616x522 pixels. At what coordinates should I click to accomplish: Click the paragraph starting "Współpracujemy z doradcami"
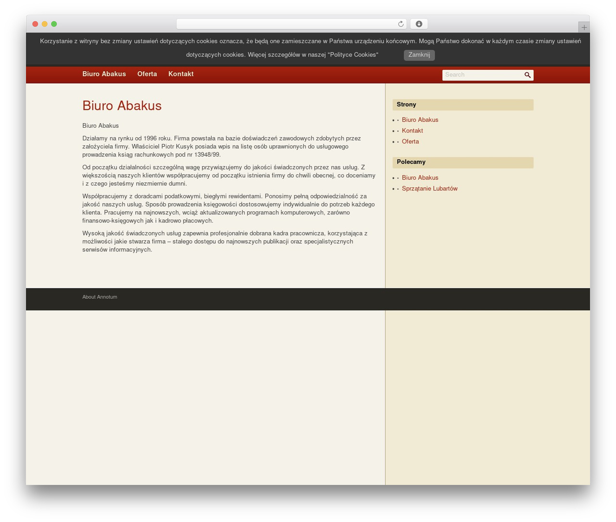click(x=229, y=209)
